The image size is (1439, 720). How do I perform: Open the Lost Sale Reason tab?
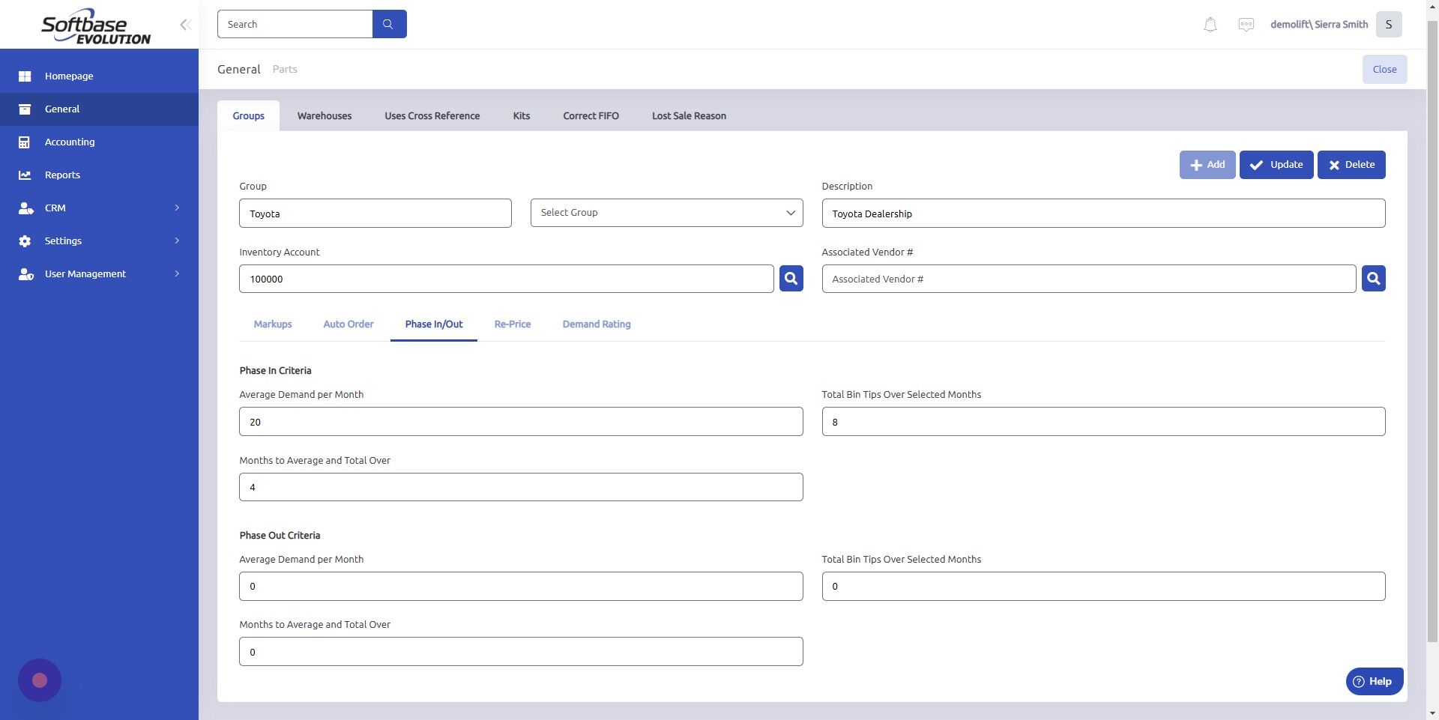[x=689, y=115]
